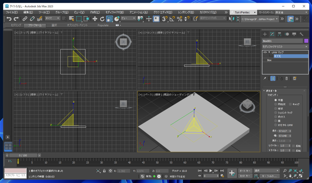Open the Motion panel tab
This screenshot has width=312, height=183.
point(287,34)
